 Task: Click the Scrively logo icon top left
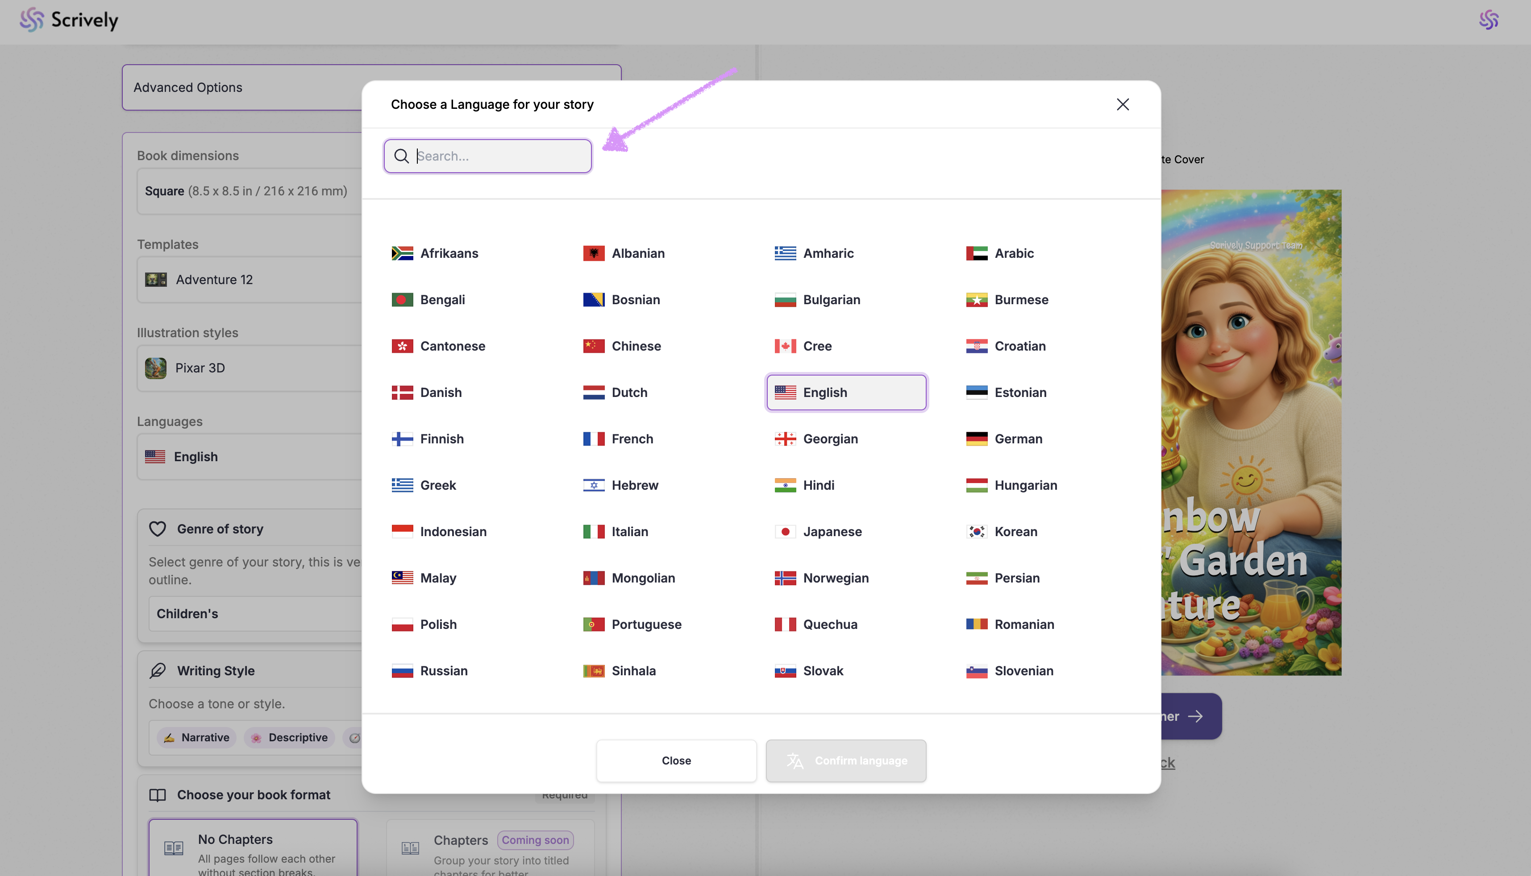31,20
